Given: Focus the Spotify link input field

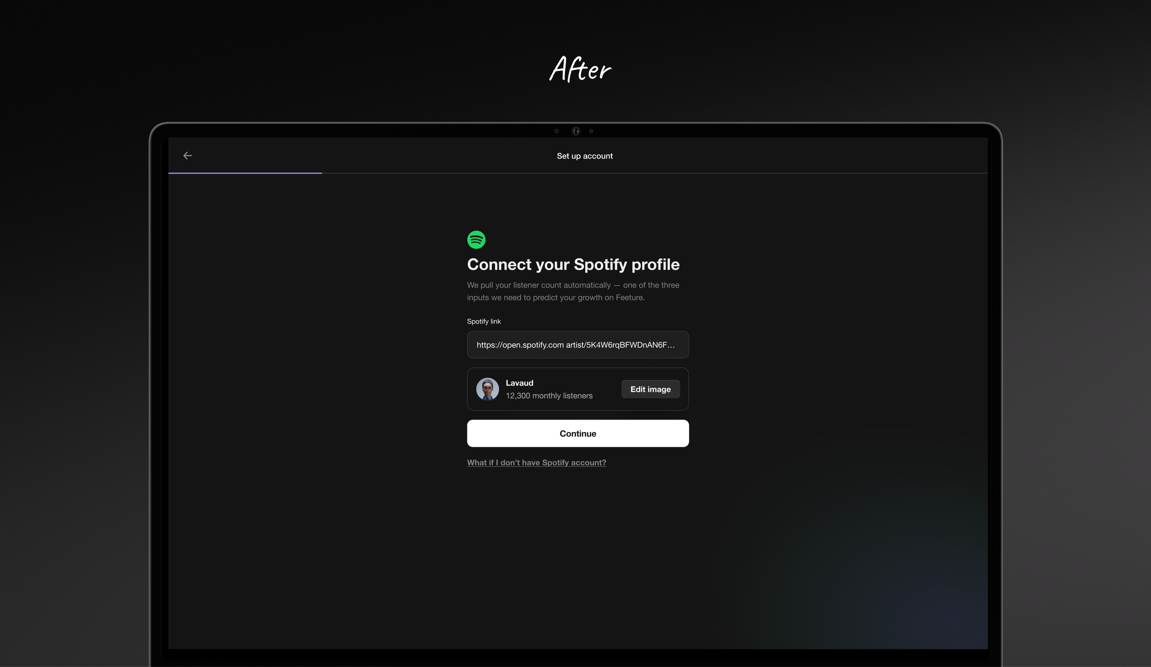Looking at the screenshot, I should [x=578, y=345].
